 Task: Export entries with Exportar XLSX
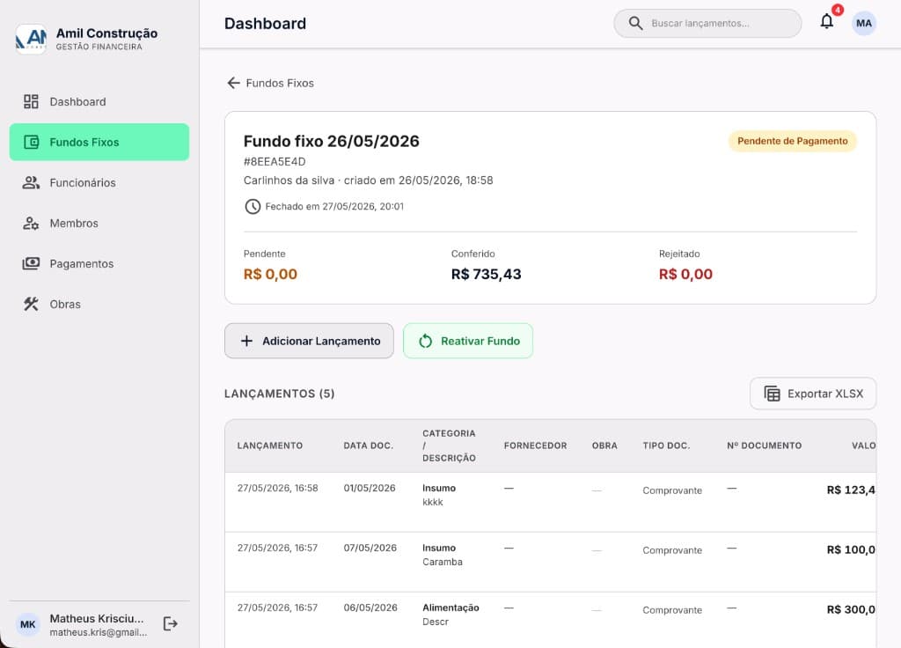(x=813, y=394)
